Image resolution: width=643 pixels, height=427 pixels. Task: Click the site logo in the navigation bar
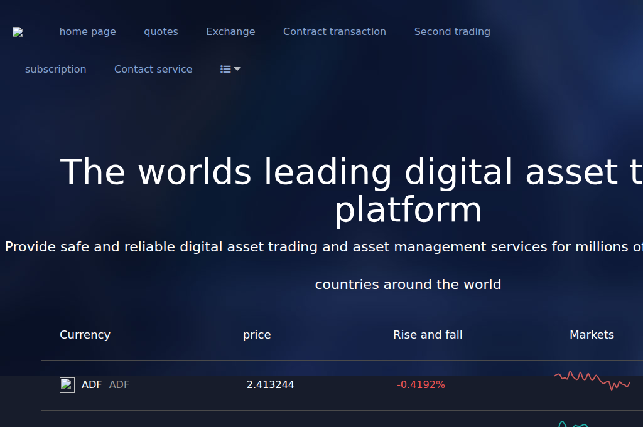[18, 31]
